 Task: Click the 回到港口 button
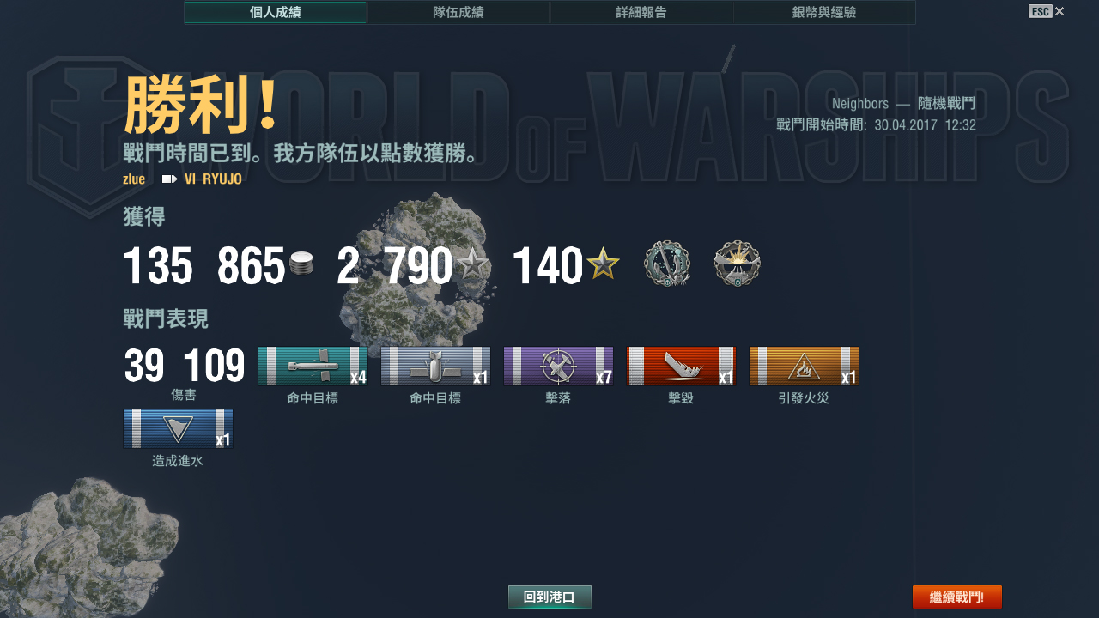pos(549,597)
